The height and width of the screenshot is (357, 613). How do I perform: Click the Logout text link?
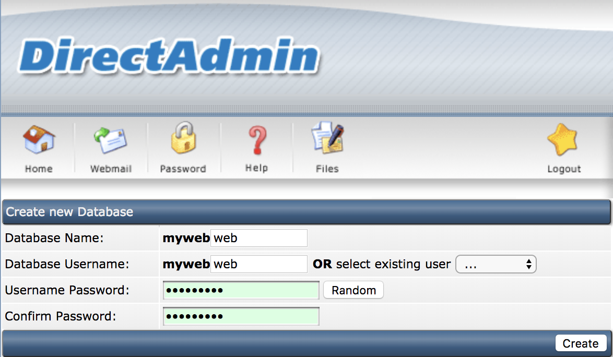tap(564, 169)
